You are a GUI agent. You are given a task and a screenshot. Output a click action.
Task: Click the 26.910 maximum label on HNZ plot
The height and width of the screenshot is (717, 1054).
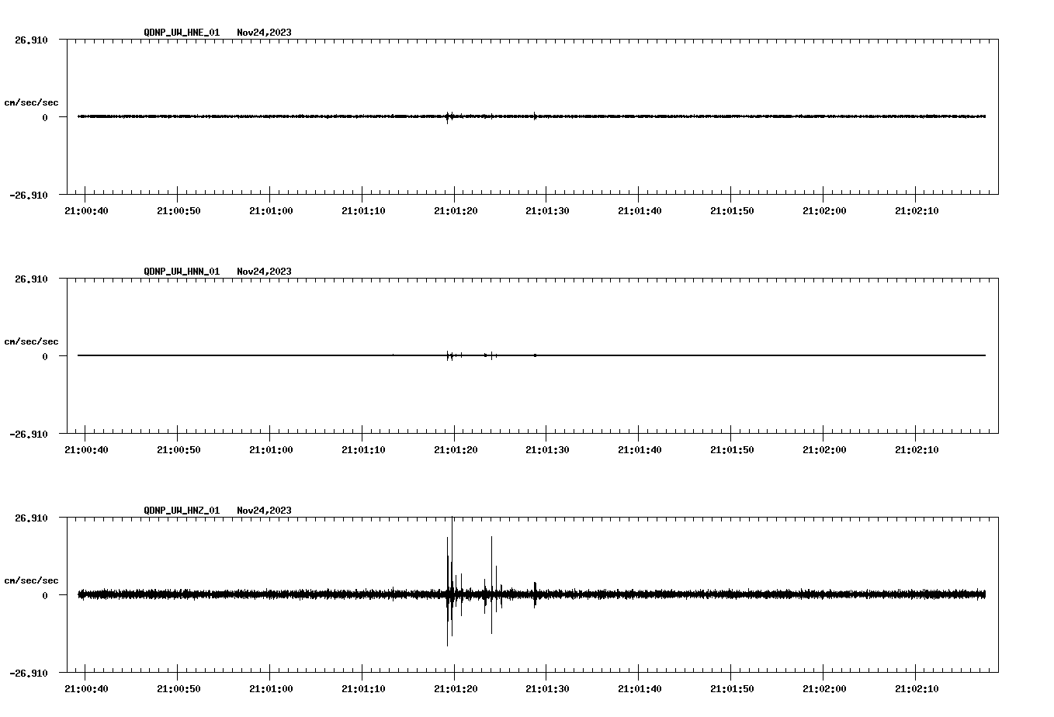pyautogui.click(x=31, y=518)
